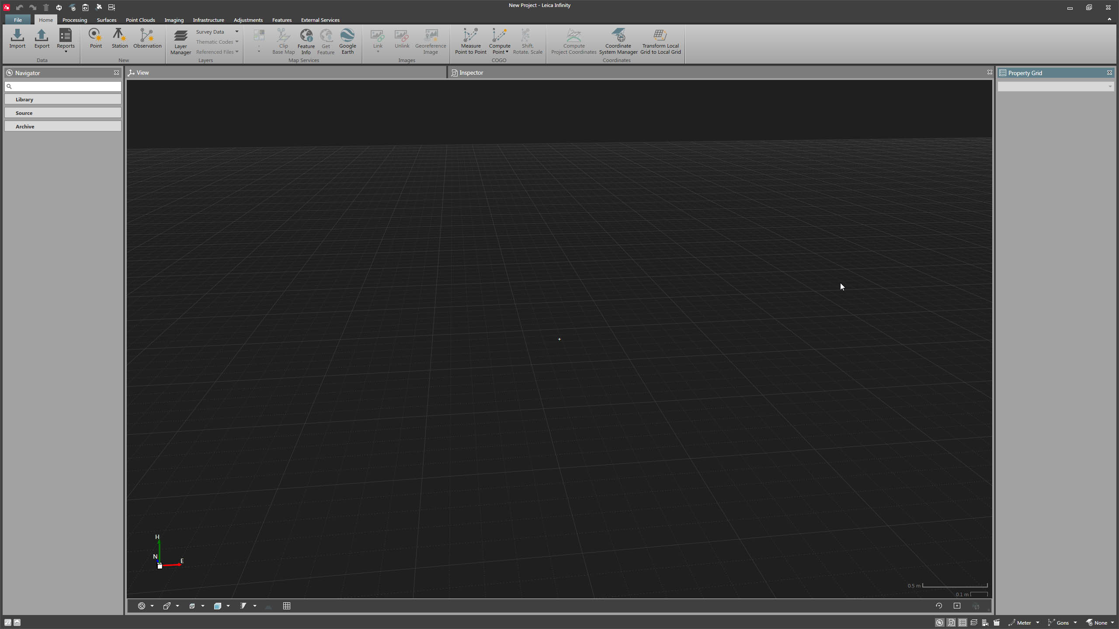Toggle Navigator panel in status bar

[939, 623]
